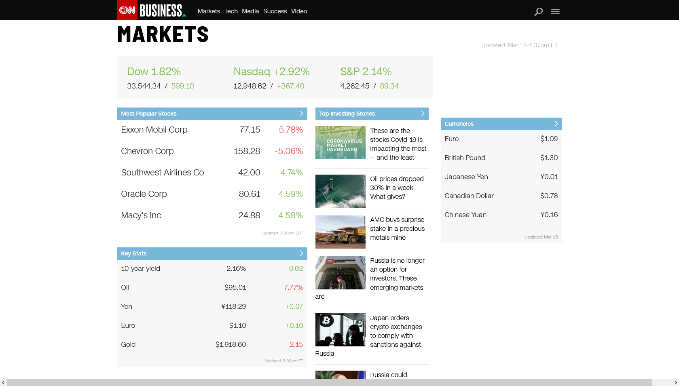This screenshot has width=679, height=386.
Task: Select the 10-year yield stat row
Action: [212, 268]
